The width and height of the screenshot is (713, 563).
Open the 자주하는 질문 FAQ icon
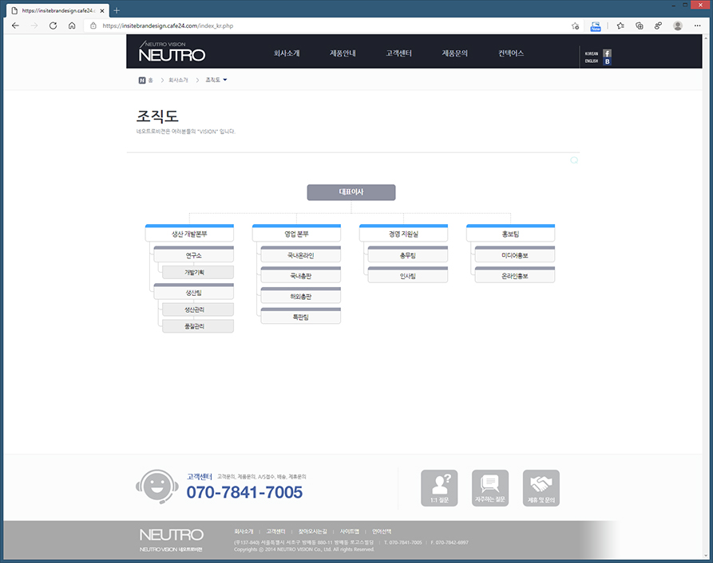click(490, 488)
